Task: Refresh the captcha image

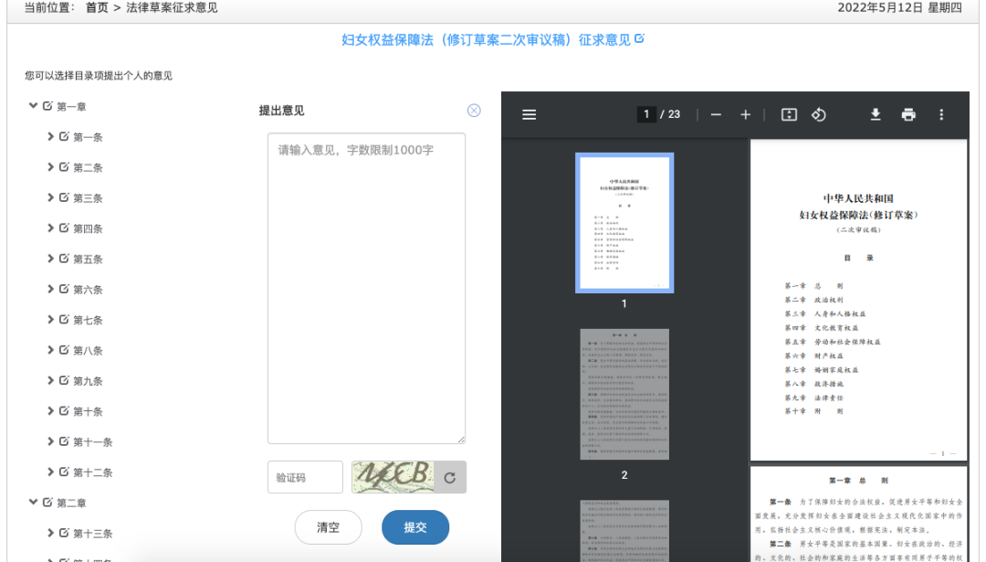Action: pyautogui.click(x=449, y=478)
